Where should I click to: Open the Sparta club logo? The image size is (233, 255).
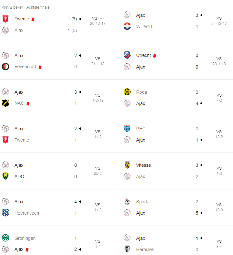pos(127,202)
